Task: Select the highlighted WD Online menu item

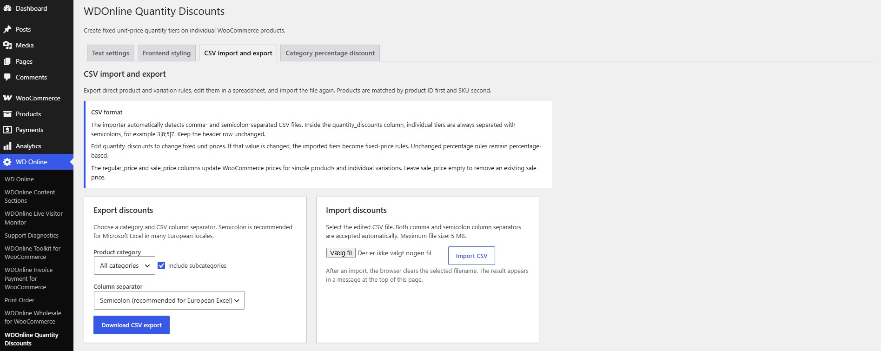Action: click(x=37, y=162)
